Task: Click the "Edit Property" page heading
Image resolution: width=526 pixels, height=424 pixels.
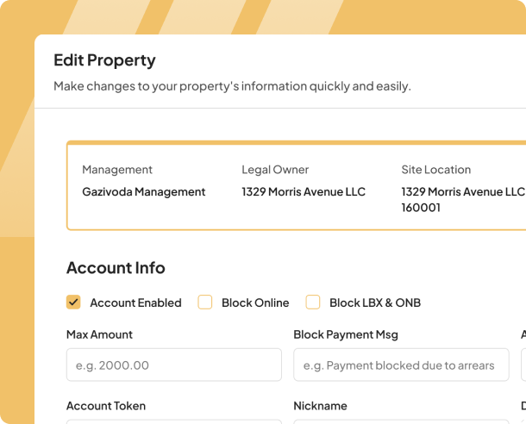Action: point(104,60)
